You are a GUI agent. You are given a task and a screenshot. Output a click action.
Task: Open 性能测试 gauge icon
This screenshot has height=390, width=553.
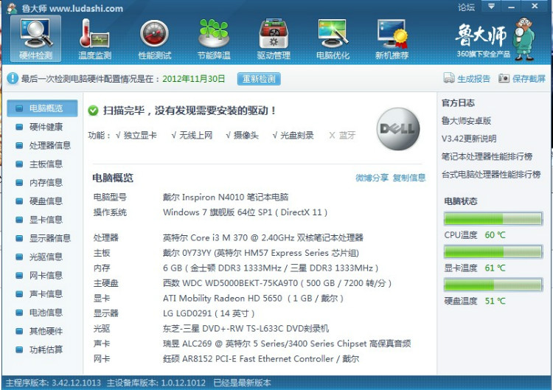[154, 34]
